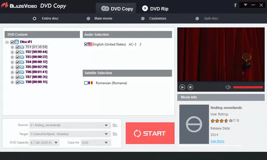The width and height of the screenshot is (267, 160).
Task: Collapse the Disc#1 tree node
Action: [7, 42]
